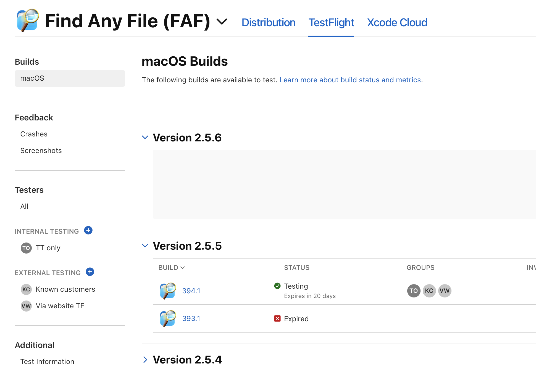Open the Xcode Cloud tab

(x=397, y=22)
